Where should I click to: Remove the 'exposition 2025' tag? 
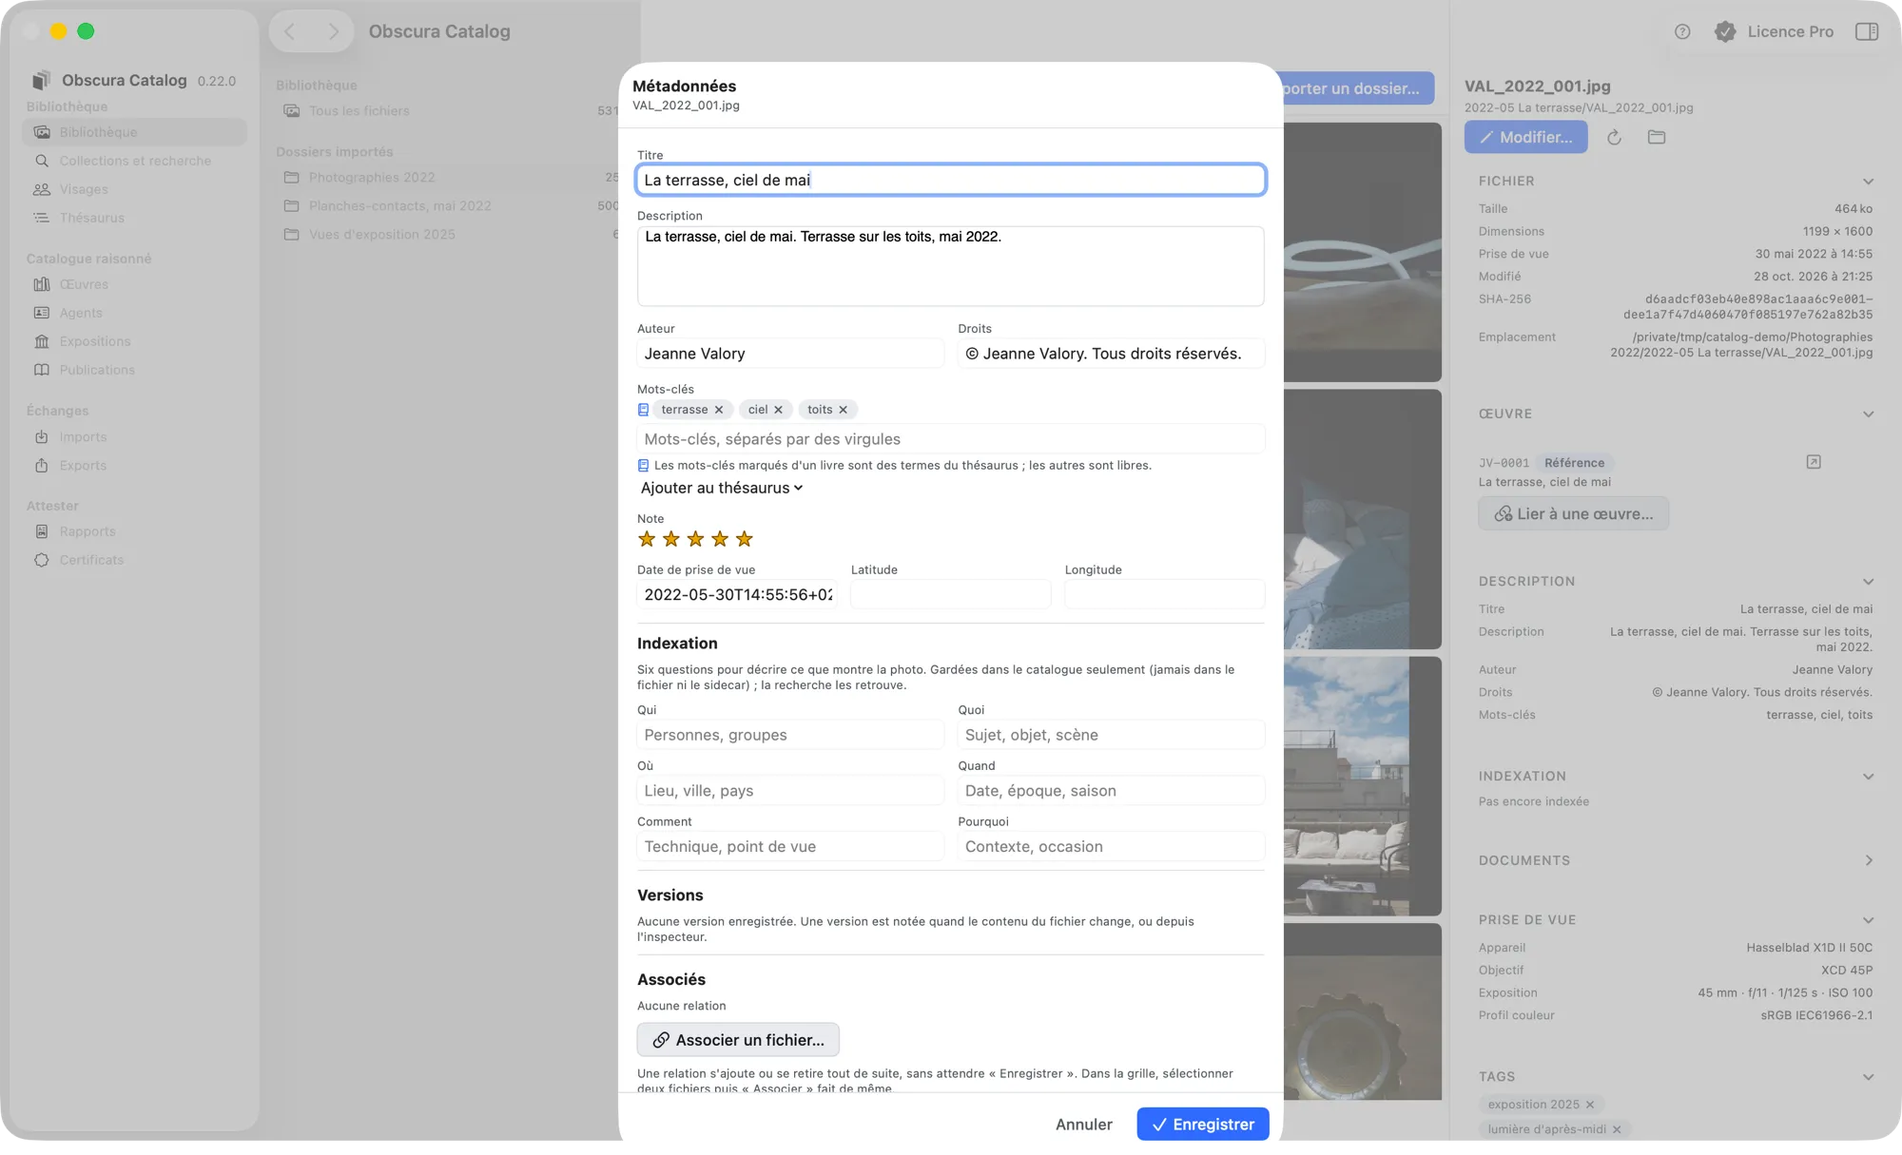1589,1105
